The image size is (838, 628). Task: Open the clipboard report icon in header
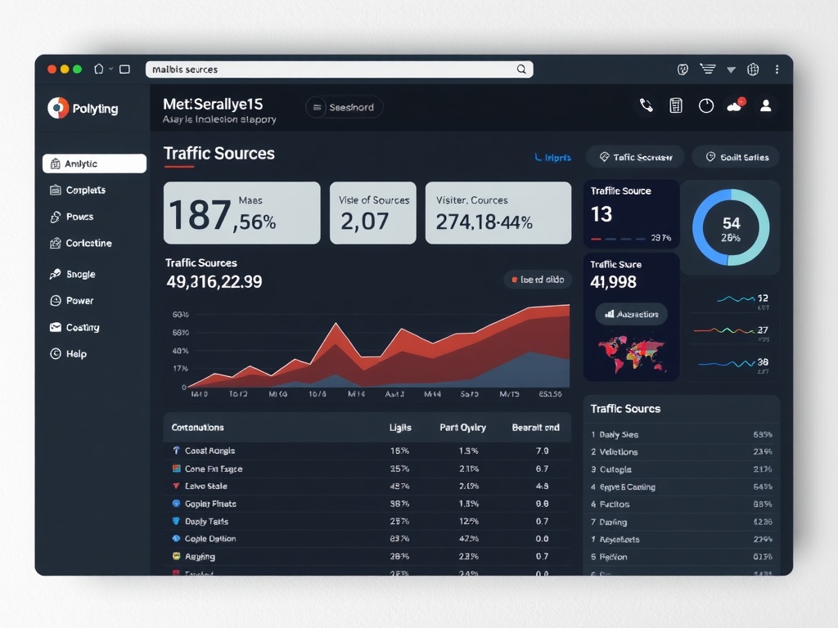pyautogui.click(x=676, y=105)
